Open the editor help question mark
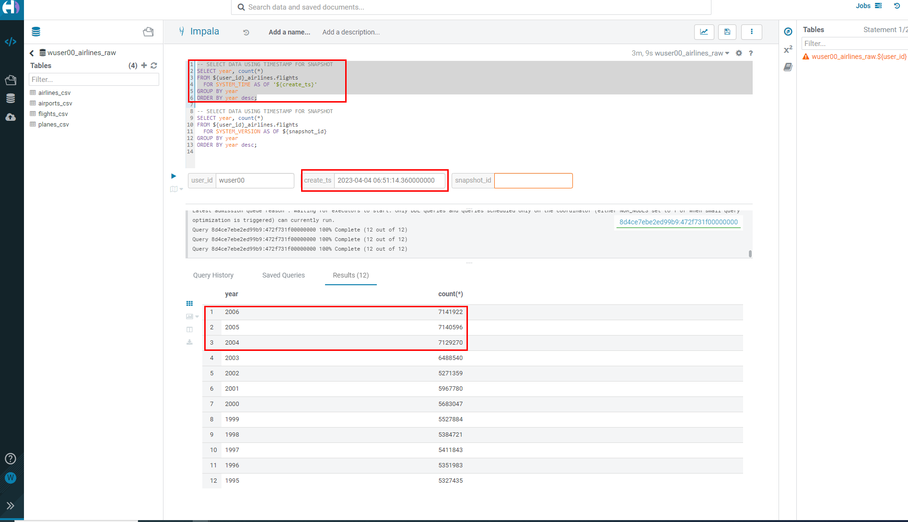 (x=751, y=53)
